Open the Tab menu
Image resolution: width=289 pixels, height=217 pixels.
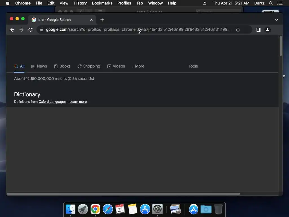(x=139, y=3)
